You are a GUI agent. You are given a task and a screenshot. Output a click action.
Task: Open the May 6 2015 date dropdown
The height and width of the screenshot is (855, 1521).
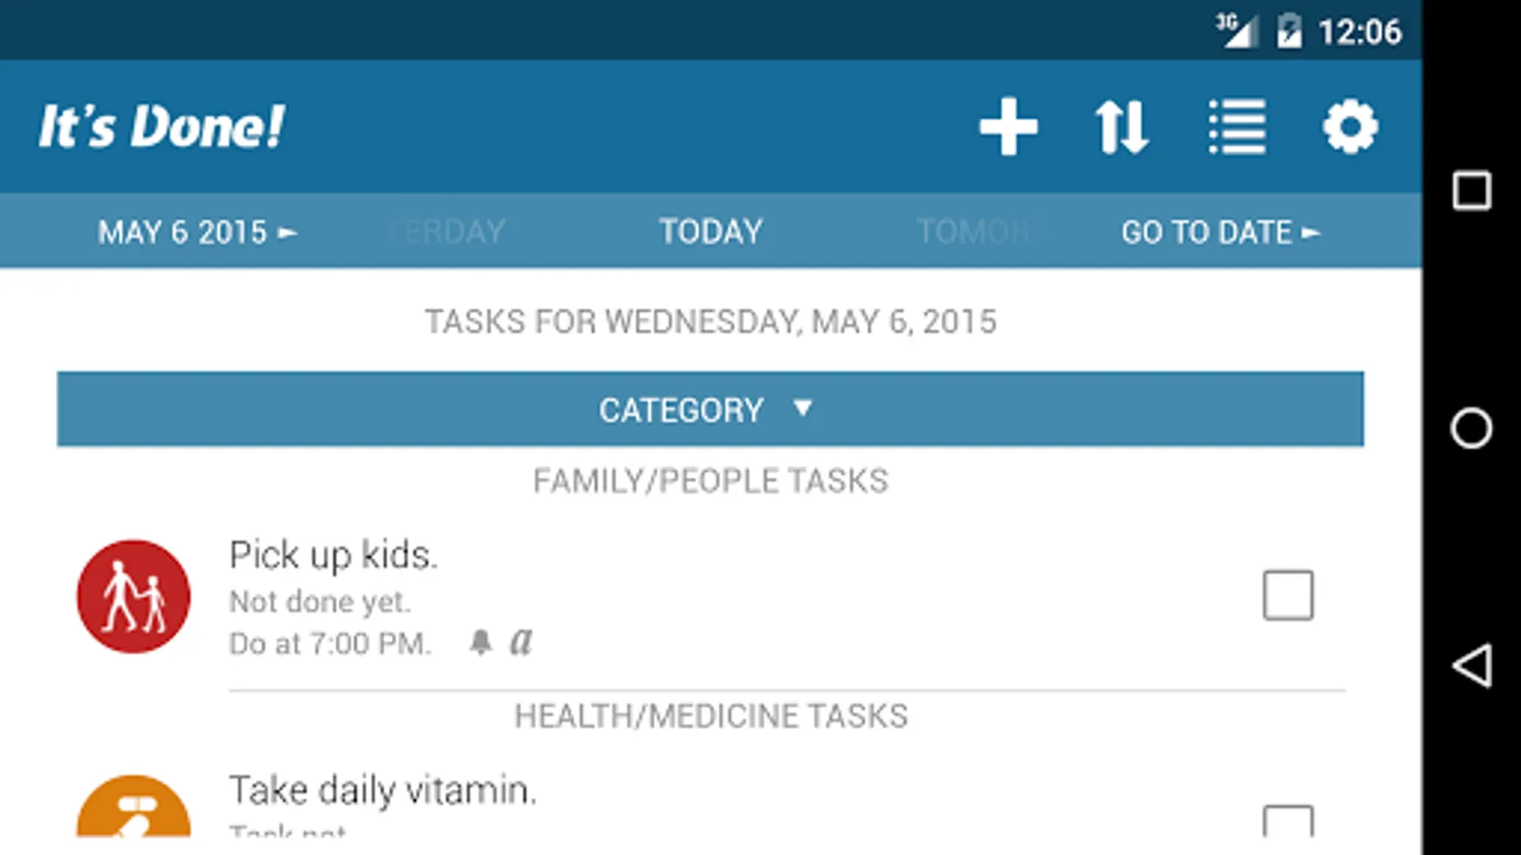pyautogui.click(x=197, y=233)
